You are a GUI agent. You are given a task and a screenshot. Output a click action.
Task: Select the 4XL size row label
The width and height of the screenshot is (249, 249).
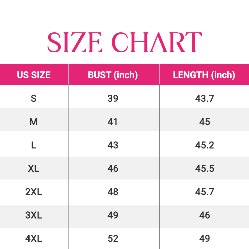[34, 238]
